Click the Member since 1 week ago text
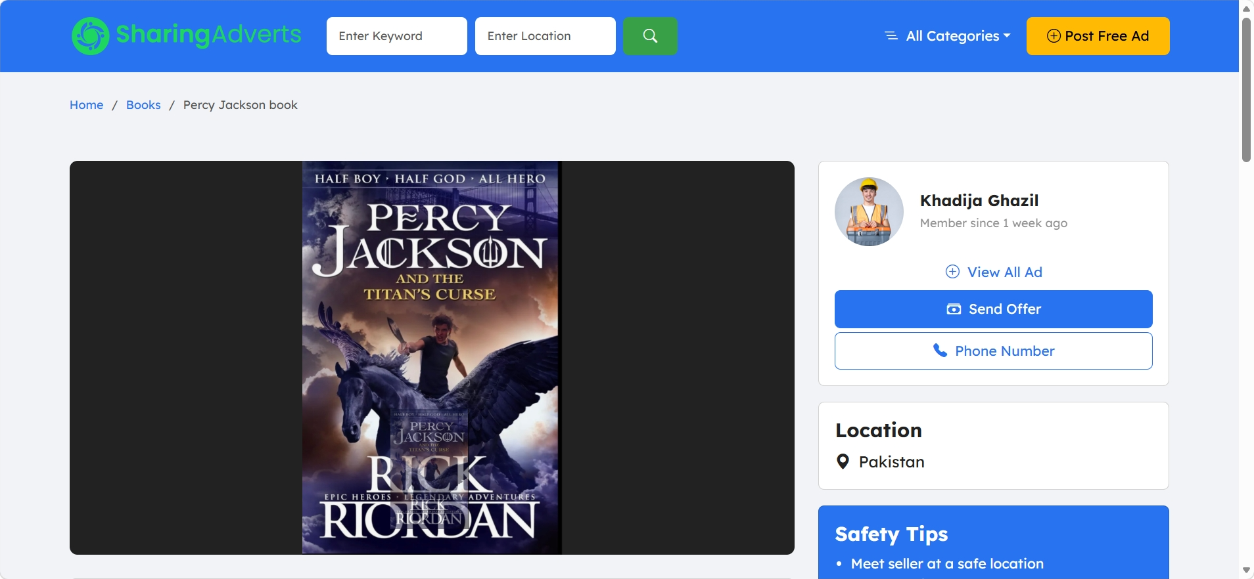Viewport: 1254px width, 579px height. (994, 223)
